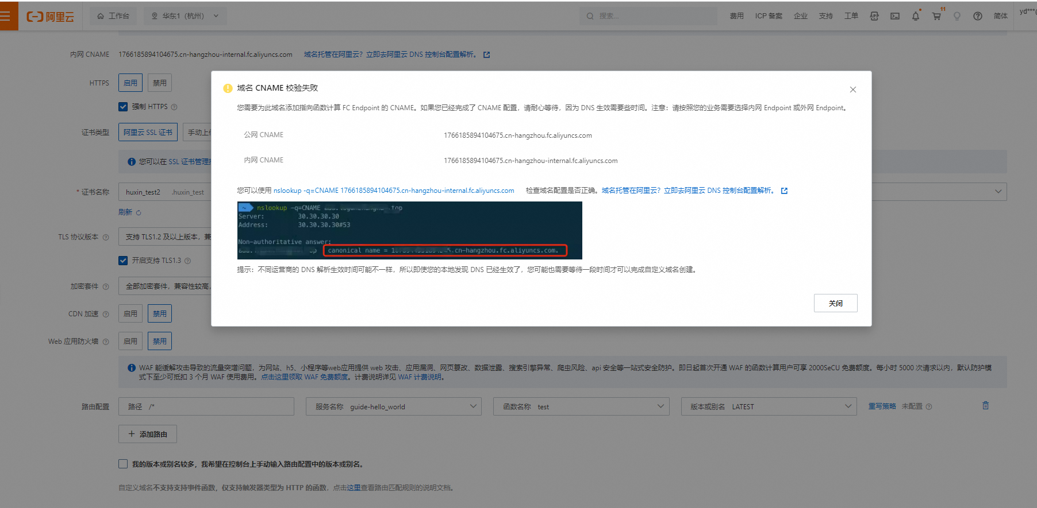Open the API explorer icon in the header
The image size is (1037, 508).
[x=874, y=16]
